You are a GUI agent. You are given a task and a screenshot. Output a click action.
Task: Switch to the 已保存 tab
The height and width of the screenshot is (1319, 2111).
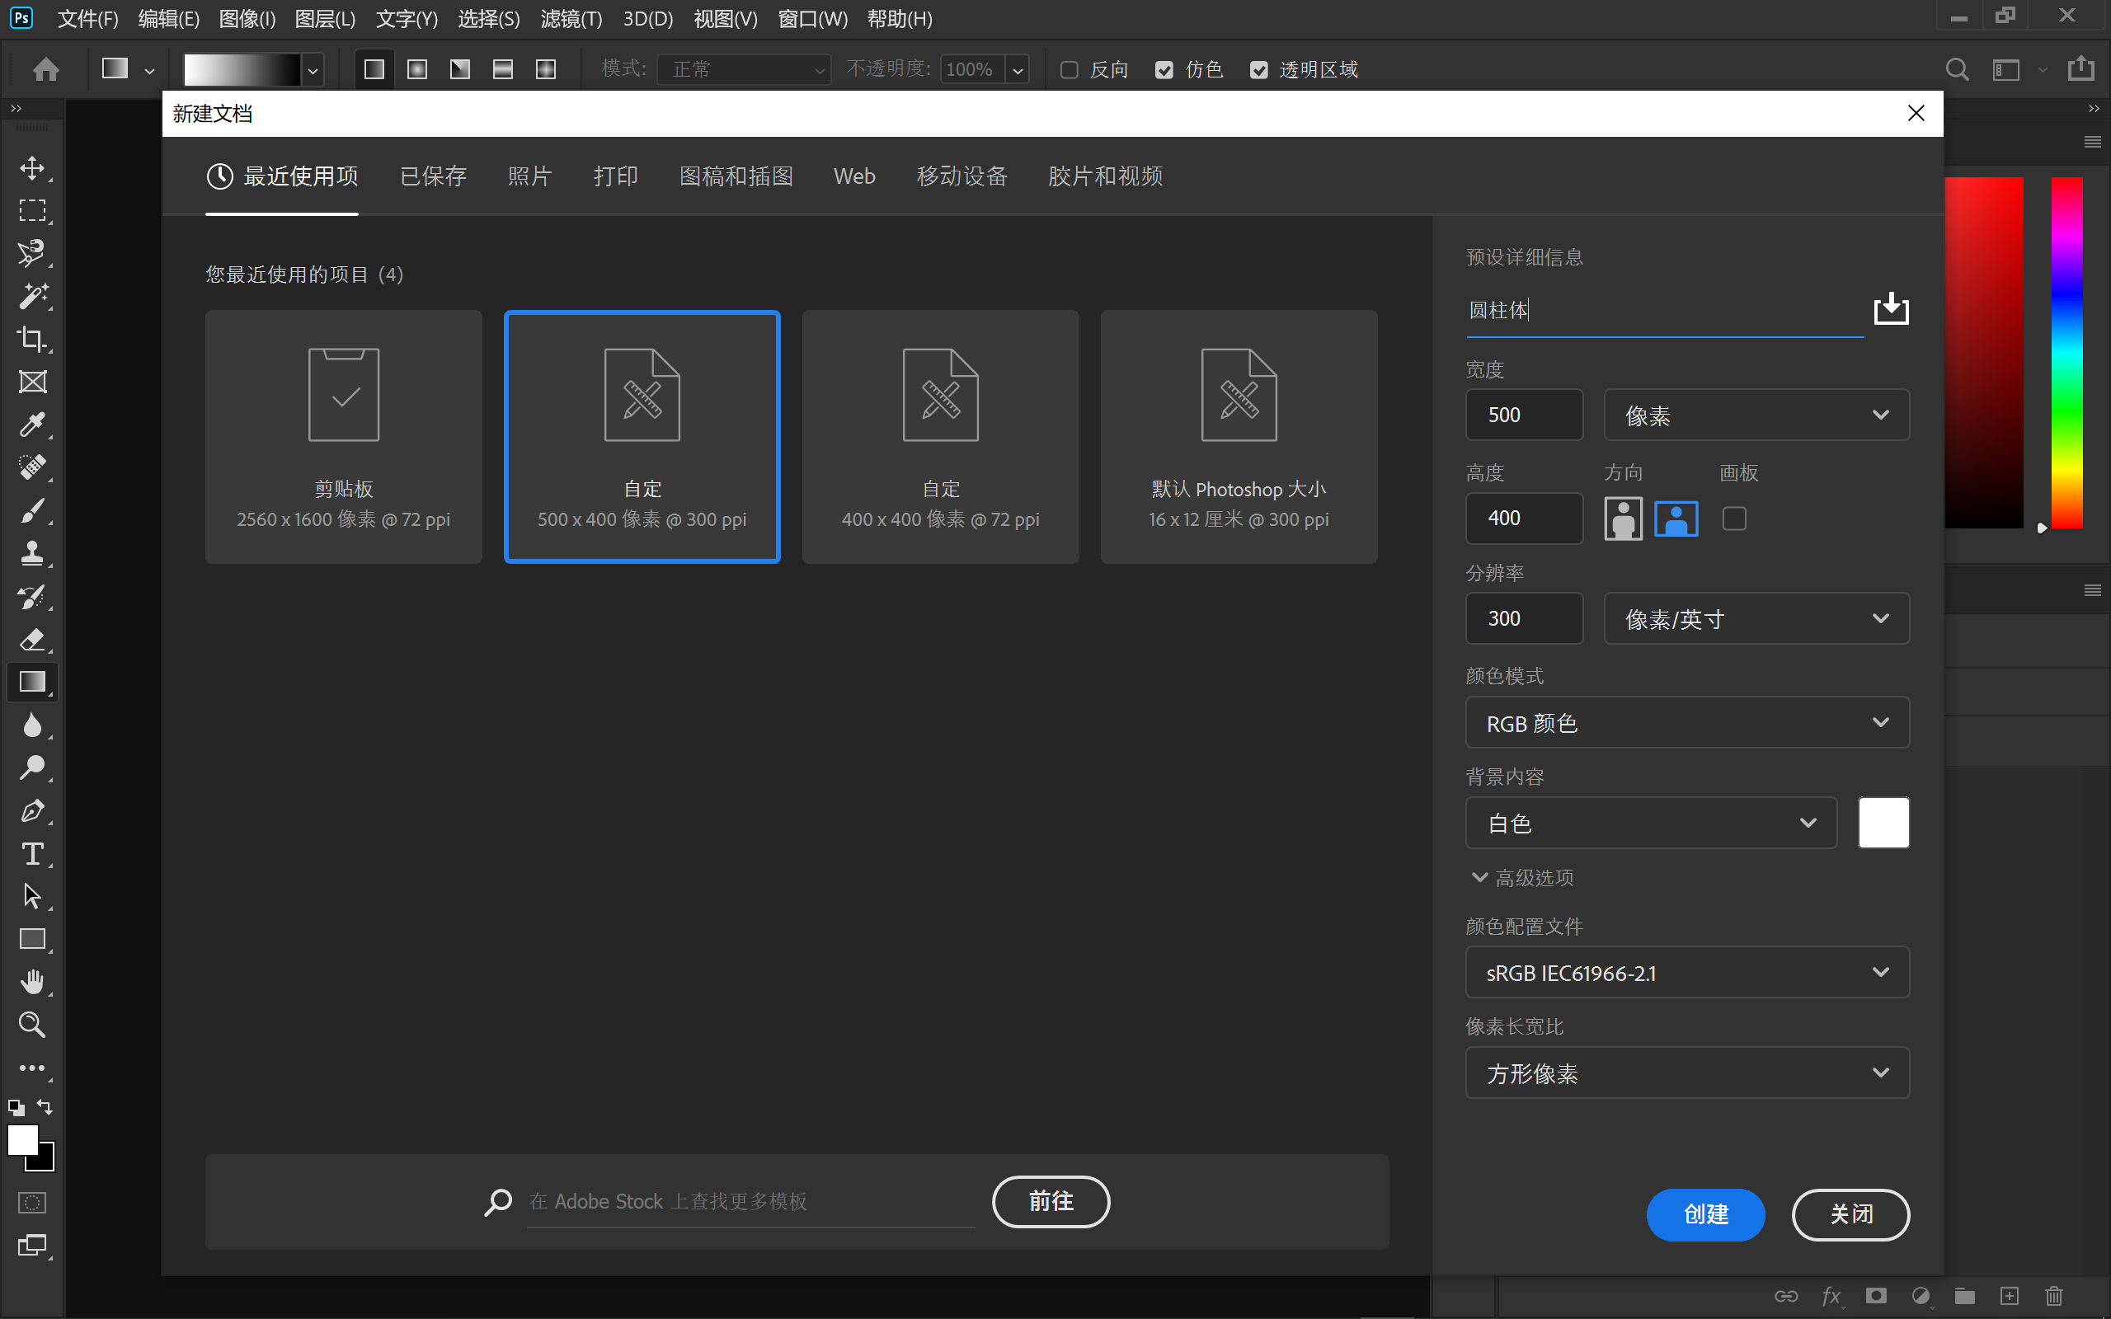[434, 176]
